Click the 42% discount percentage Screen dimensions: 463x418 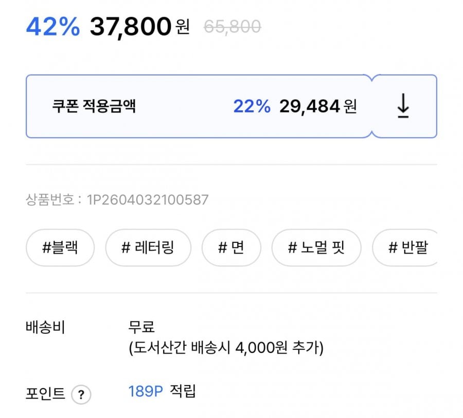point(53,27)
